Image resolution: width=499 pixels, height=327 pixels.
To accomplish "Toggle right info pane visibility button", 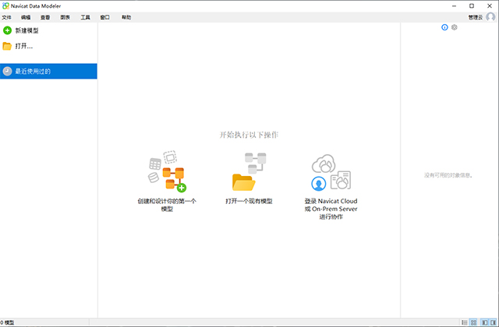I will pyautogui.click(x=493, y=322).
